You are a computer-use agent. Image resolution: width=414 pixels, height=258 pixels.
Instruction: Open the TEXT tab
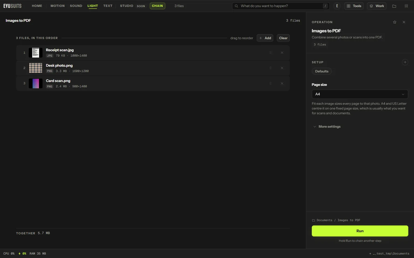pos(108,6)
